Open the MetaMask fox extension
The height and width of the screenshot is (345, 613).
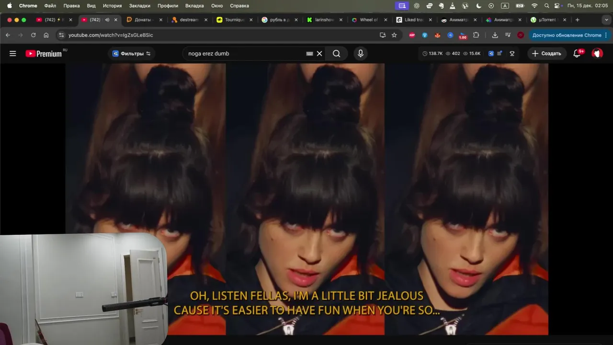click(x=437, y=35)
